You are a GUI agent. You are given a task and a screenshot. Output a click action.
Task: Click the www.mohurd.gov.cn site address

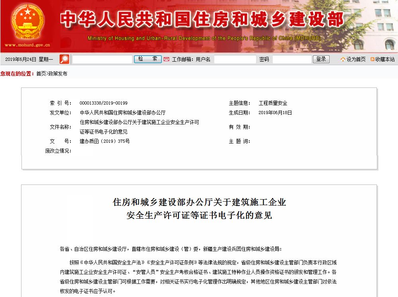[x=27, y=45]
